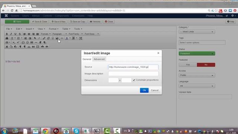Viewport: 238px width, 134px height.
Task: Toggle Strikethrough formatting
Action: (x=20, y=34)
